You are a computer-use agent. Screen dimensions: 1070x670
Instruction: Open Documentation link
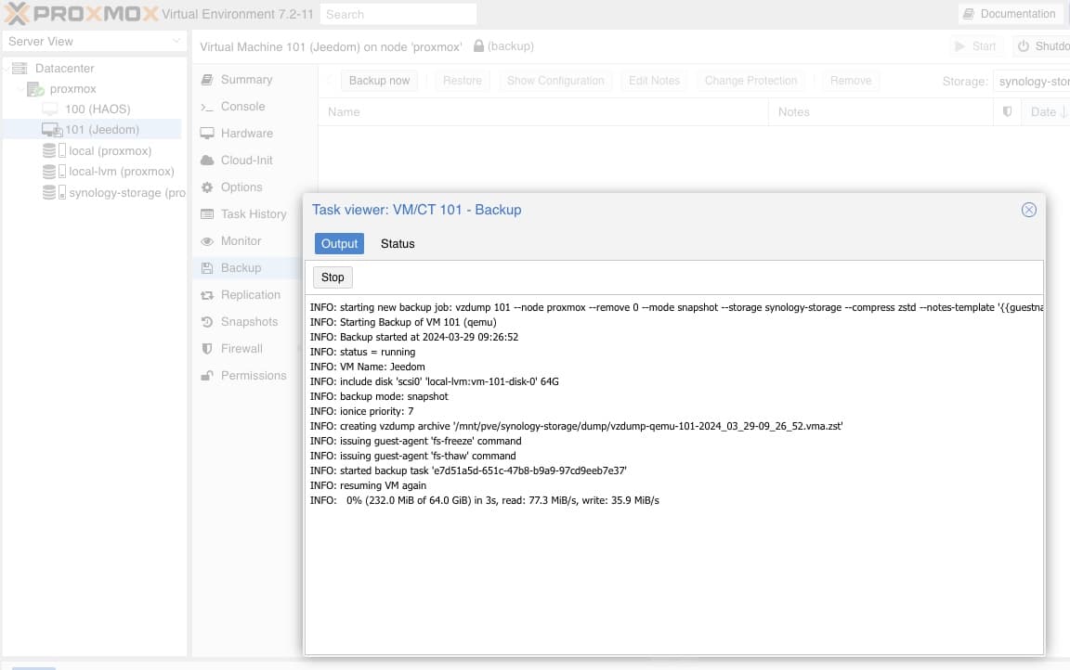click(x=1010, y=14)
